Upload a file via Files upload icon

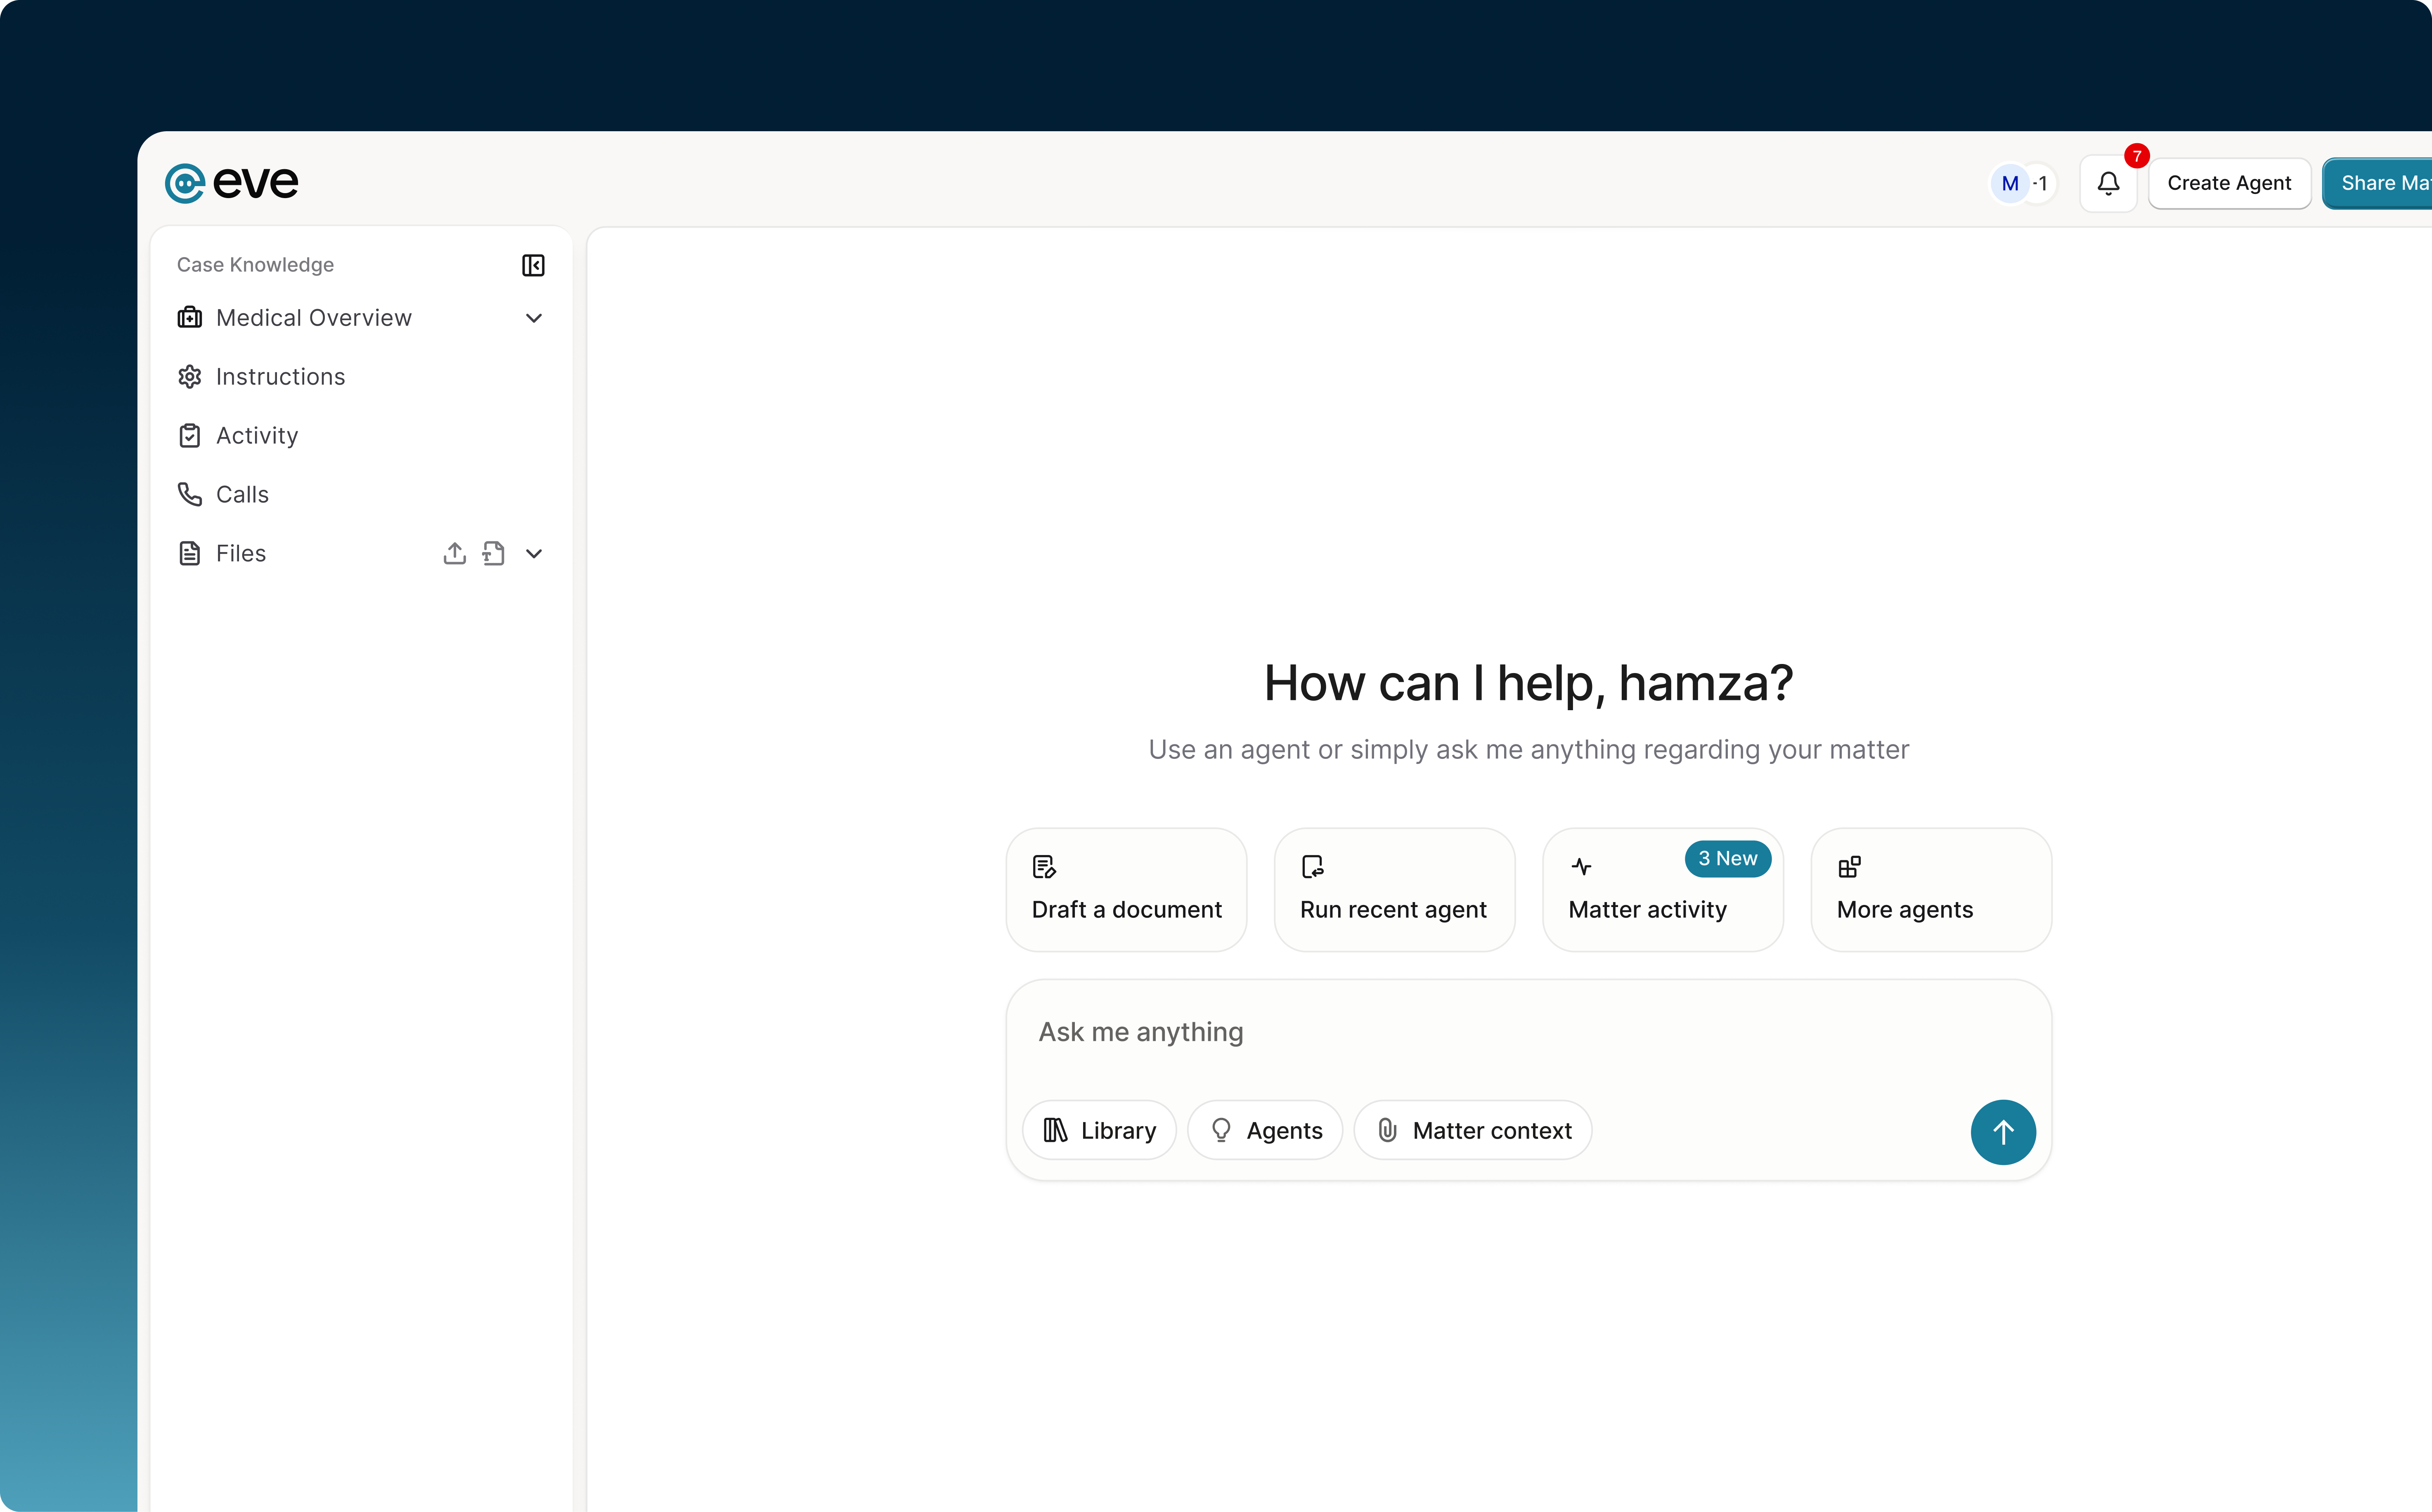454,553
